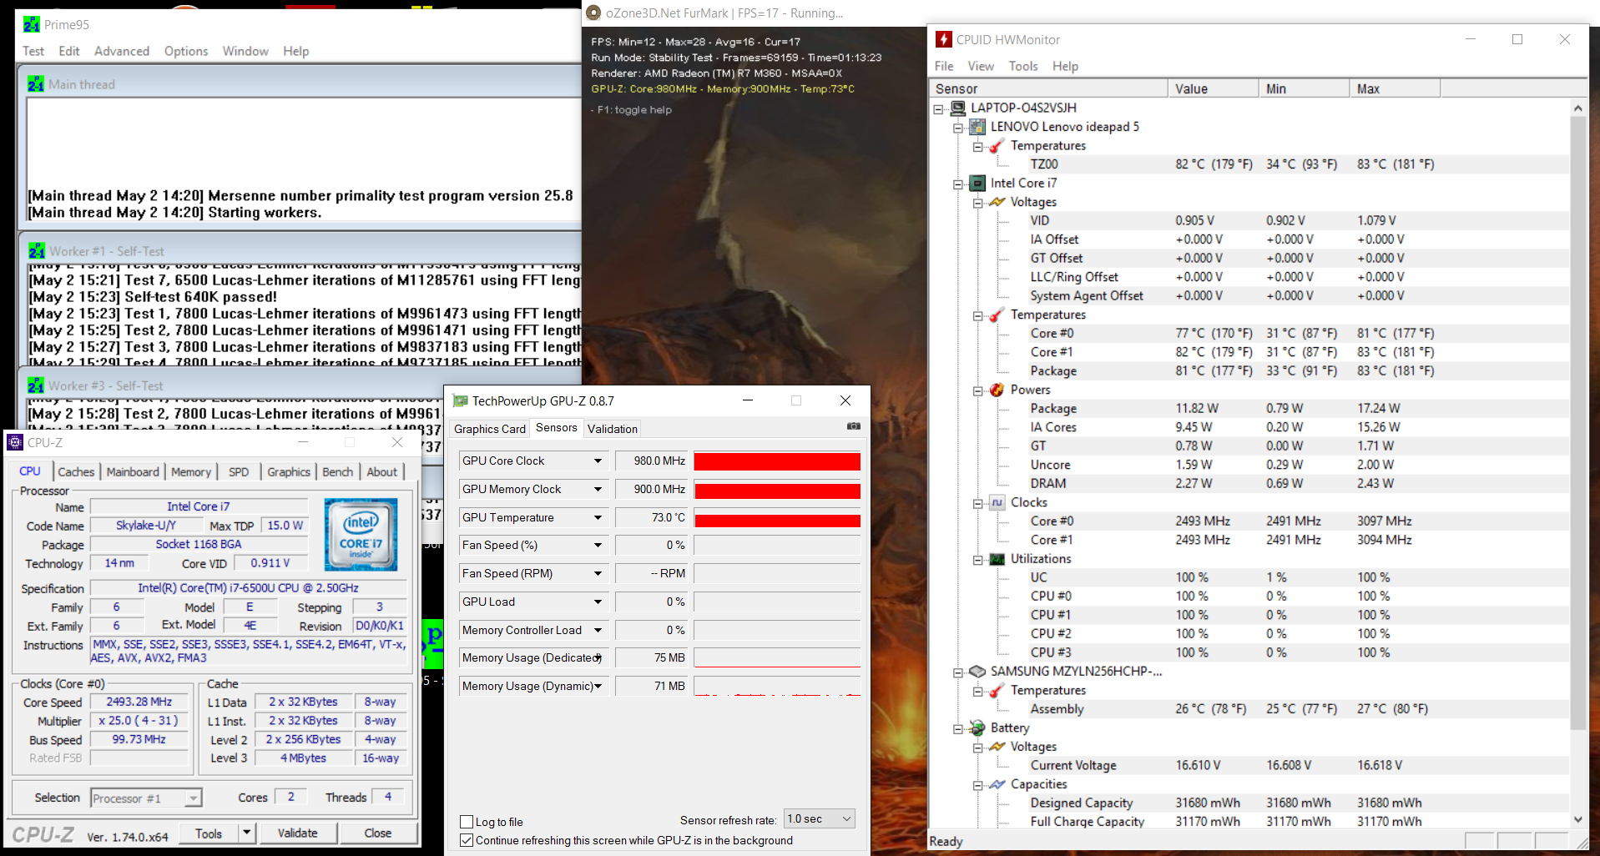1600x856 pixels.
Task: Select the SAMSUNG MZYLN256HCHP drive icon
Action: pos(977,672)
